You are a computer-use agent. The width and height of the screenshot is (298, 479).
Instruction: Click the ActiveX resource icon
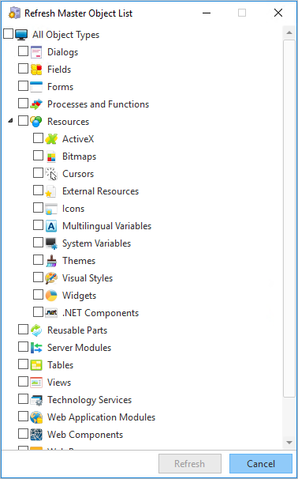pos(51,139)
